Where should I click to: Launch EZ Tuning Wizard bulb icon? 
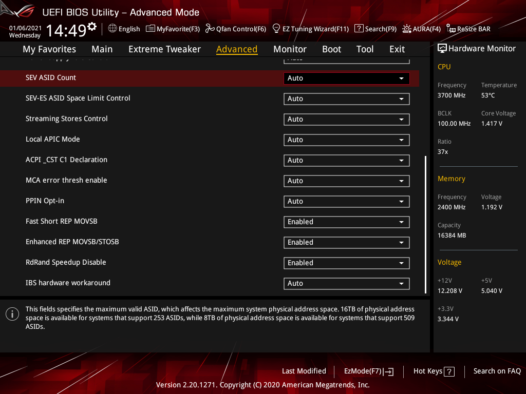tap(276, 29)
